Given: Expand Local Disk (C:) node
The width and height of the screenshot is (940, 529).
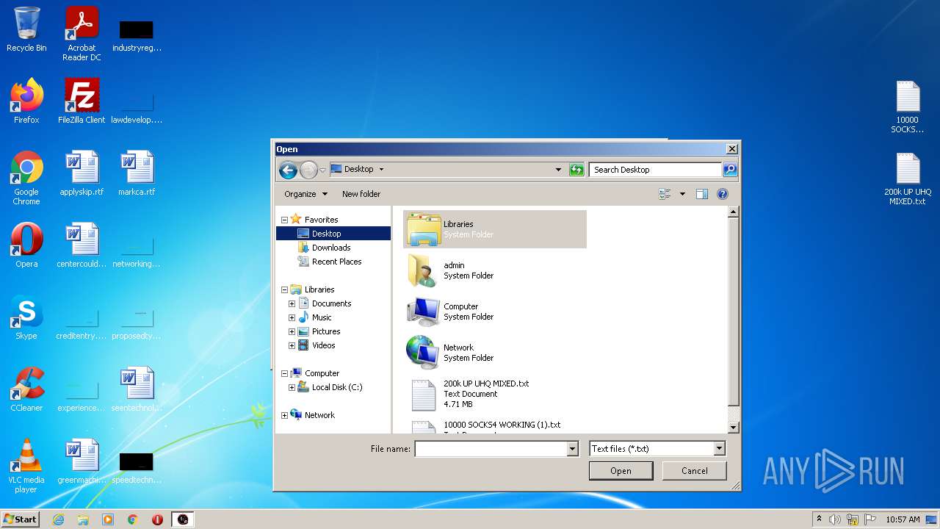Looking at the screenshot, I should click(292, 387).
